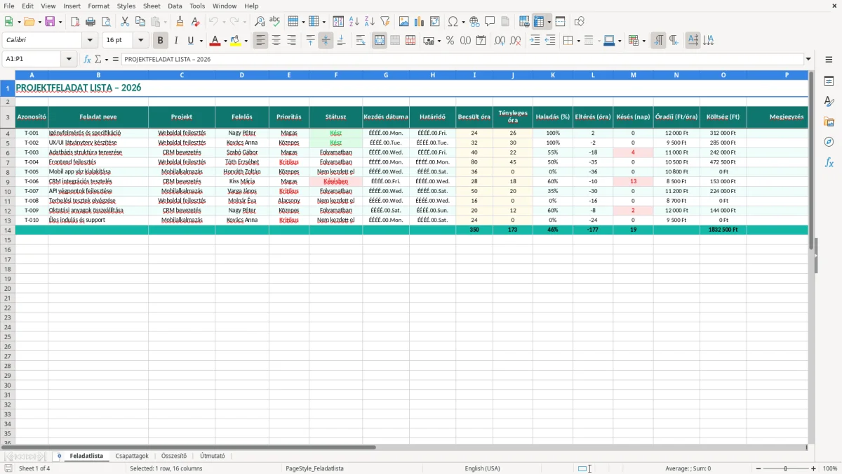Viewport: 842px width, 474px height.
Task: Toggle Italic formatting button
Action: coord(175,41)
